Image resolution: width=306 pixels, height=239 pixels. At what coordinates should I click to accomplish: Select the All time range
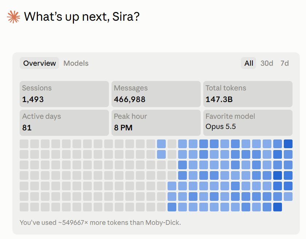[248, 63]
